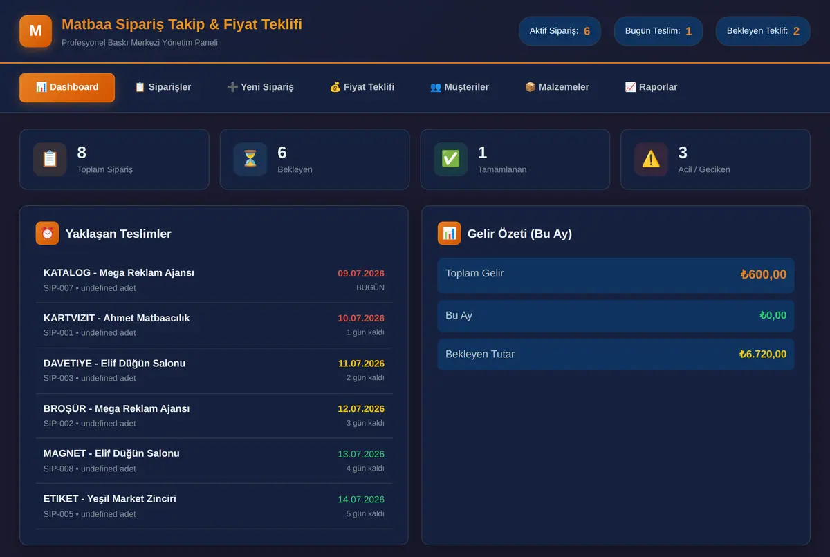Select the DAVETIYE - Elif Düğün Salonu row
The width and height of the screenshot is (830, 557).
214,370
